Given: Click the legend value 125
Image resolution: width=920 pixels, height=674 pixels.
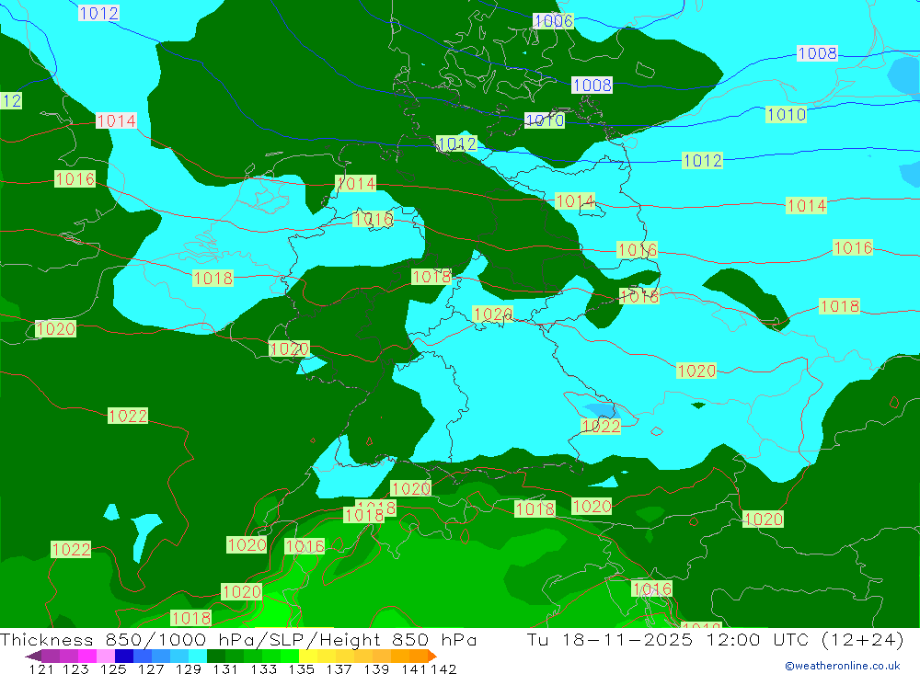Looking at the screenshot, I should point(113,668).
